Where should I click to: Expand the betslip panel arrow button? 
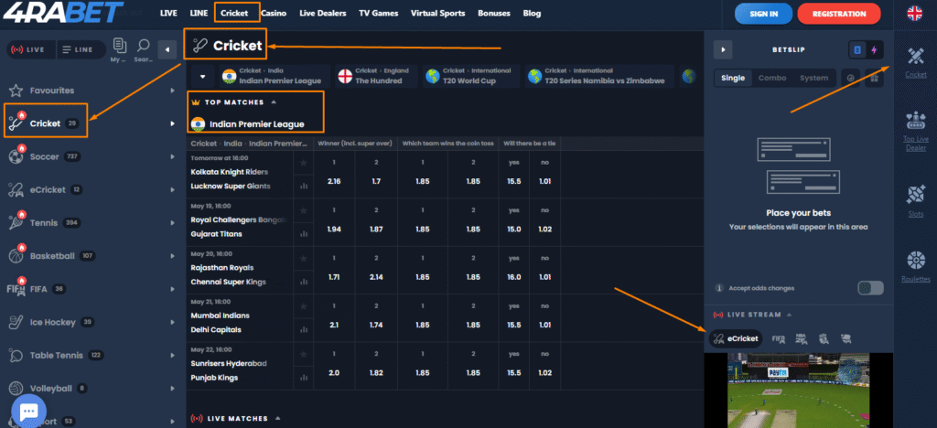[x=723, y=50]
